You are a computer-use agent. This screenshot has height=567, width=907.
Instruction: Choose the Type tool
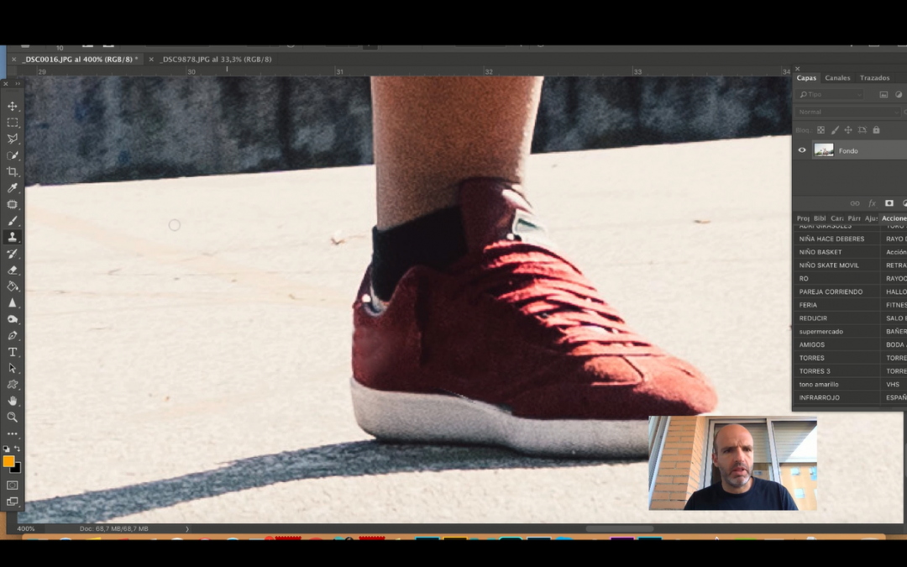(13, 352)
